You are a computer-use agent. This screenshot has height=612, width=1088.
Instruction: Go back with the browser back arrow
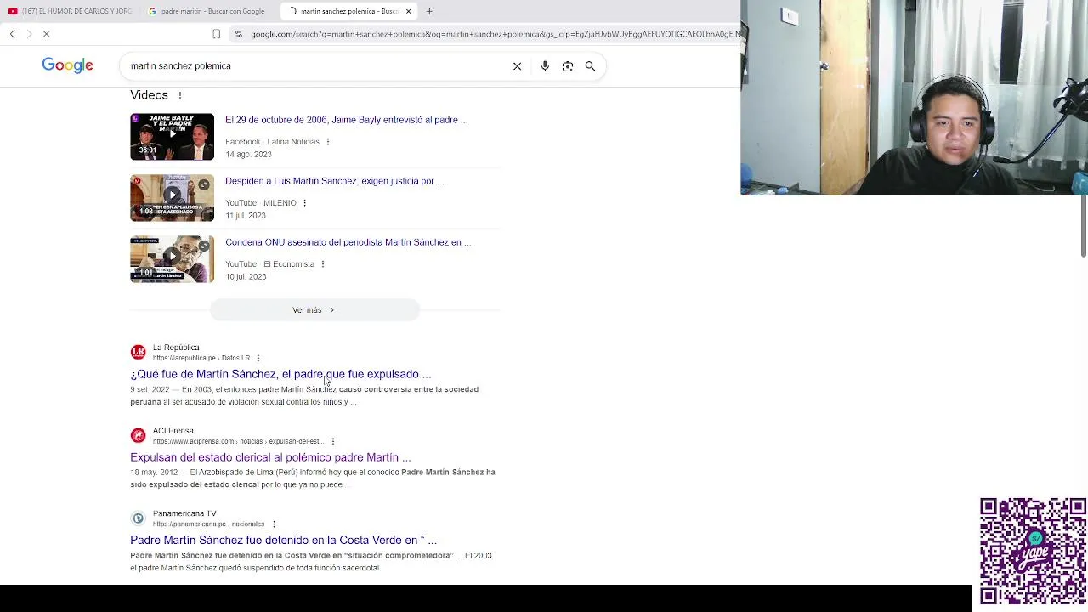13,34
